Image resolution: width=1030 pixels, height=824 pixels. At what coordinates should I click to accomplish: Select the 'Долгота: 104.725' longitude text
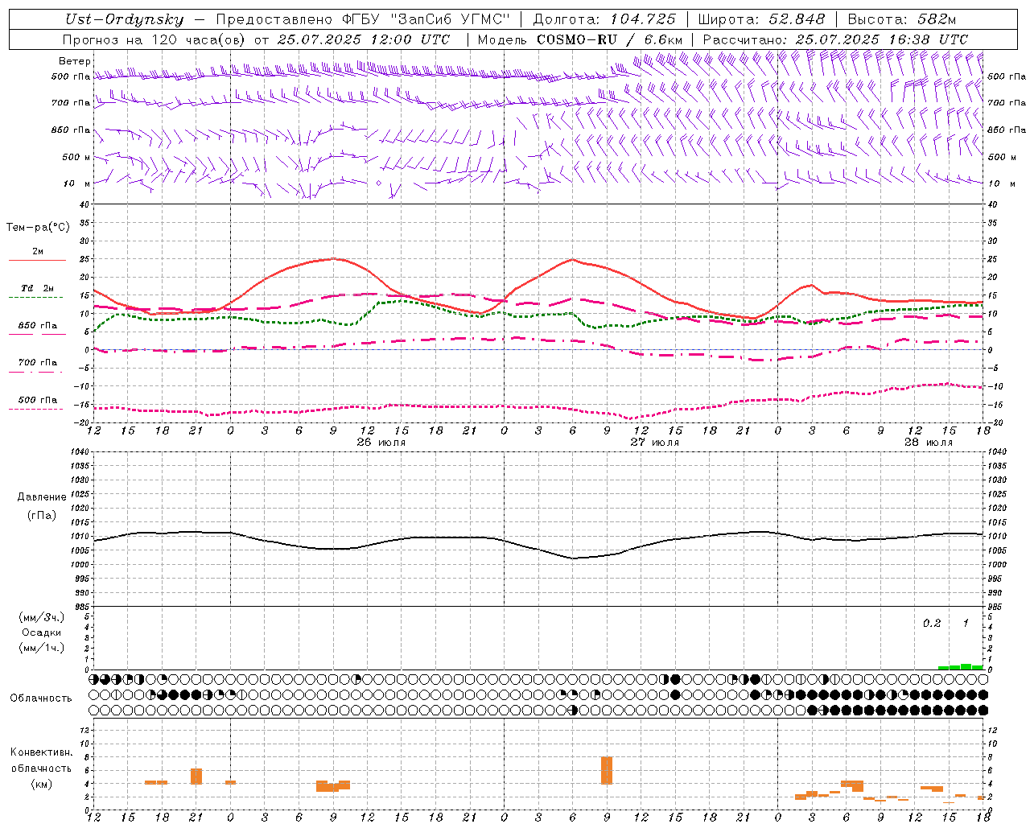[604, 19]
